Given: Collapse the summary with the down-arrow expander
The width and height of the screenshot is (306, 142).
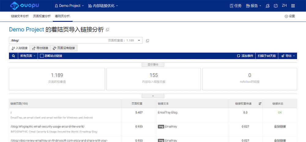Looking at the screenshot, I should tap(153, 96).
